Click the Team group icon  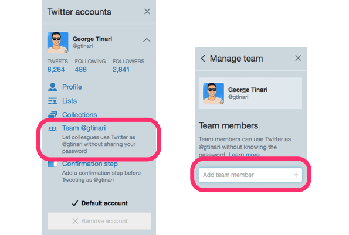53,128
